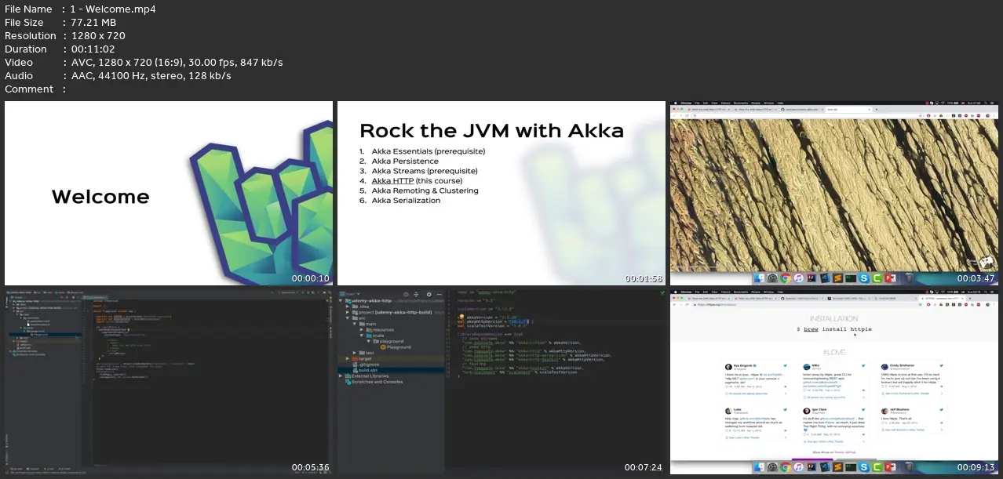Open Visual Studio Code dock icon, 00:09:13 frame
The width and height of the screenshot is (1003, 479).
[825, 467]
